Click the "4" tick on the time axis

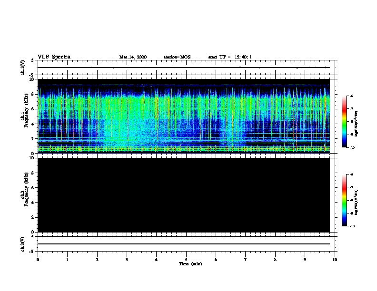tap(157, 260)
